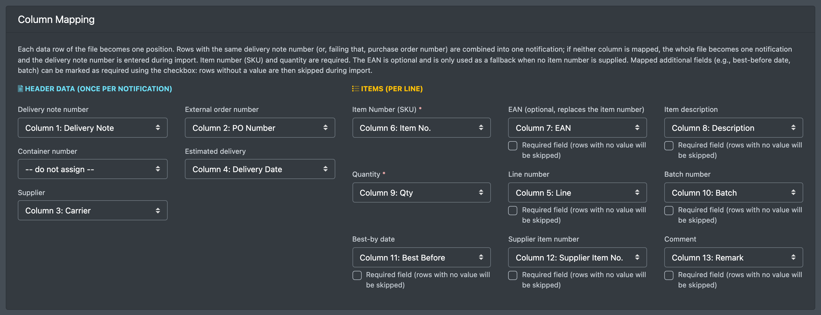Click the Header Data document icon
The height and width of the screenshot is (315, 821).
[20, 89]
